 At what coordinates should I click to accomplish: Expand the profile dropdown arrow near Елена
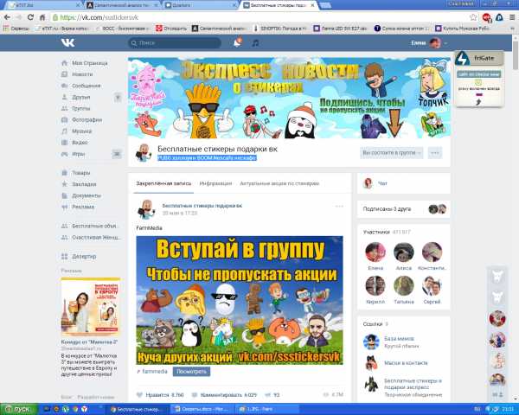(445, 43)
